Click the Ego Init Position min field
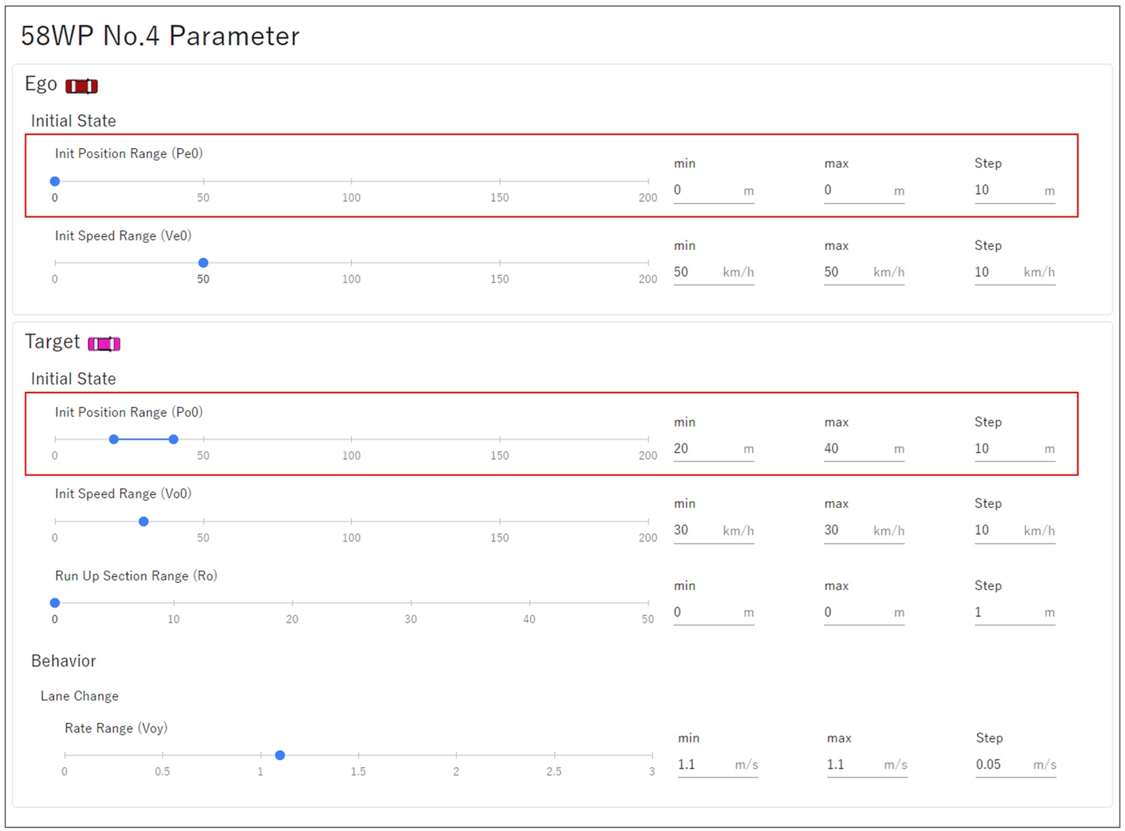 [x=706, y=190]
